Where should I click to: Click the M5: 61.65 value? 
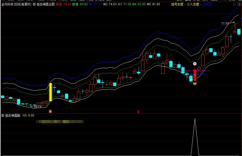coord(153,4)
